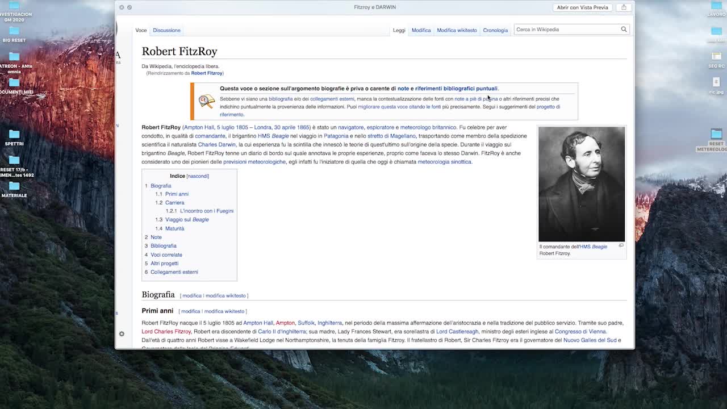Open the LAVORO desktop folder

pyautogui.click(x=717, y=9)
